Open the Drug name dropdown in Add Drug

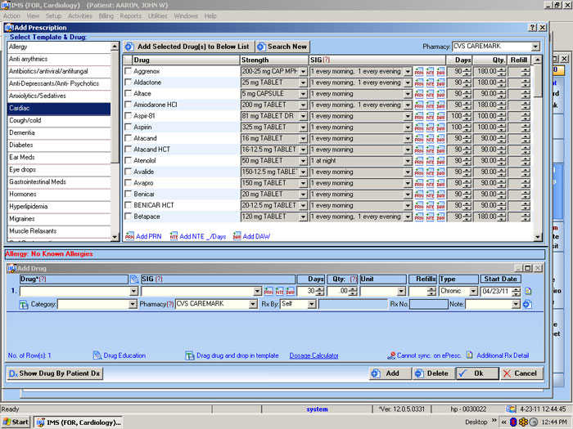134,291
